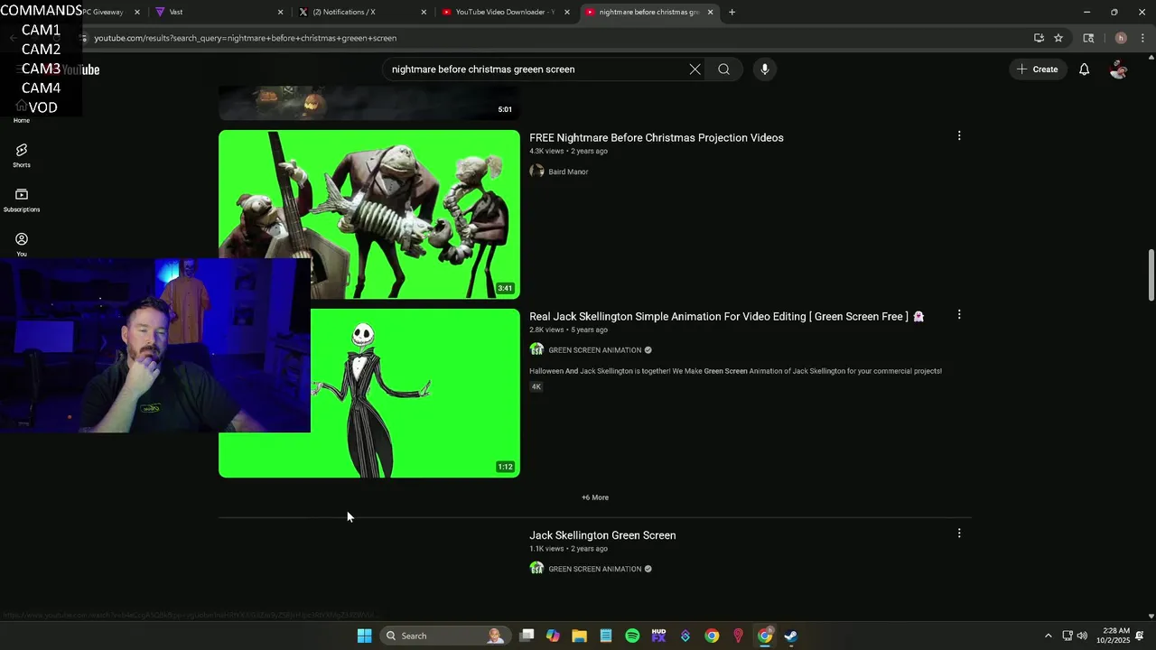This screenshot has width=1156, height=650.
Task: Open Real Jack Skellington Simple Animation title
Action: pos(727,316)
